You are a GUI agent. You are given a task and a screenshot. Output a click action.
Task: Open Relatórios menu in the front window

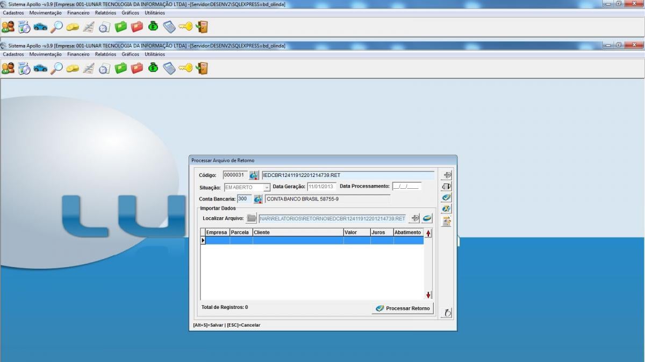(x=105, y=54)
